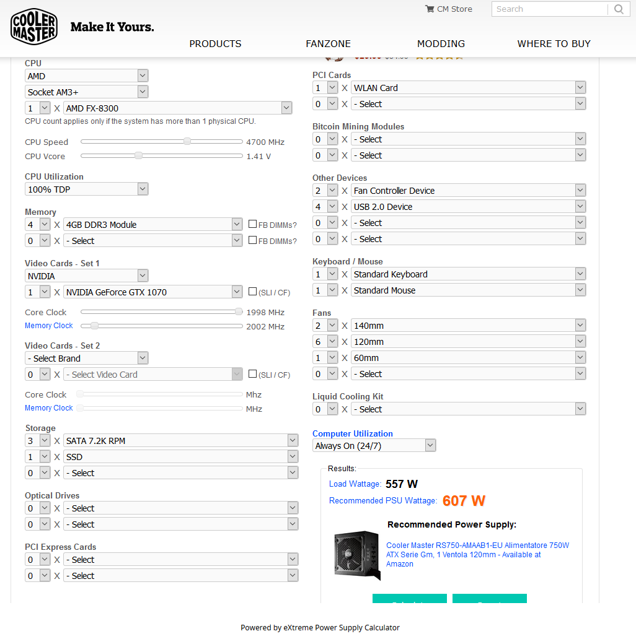
Task: Change the Fan Controller Device quantity
Action: 325,190
